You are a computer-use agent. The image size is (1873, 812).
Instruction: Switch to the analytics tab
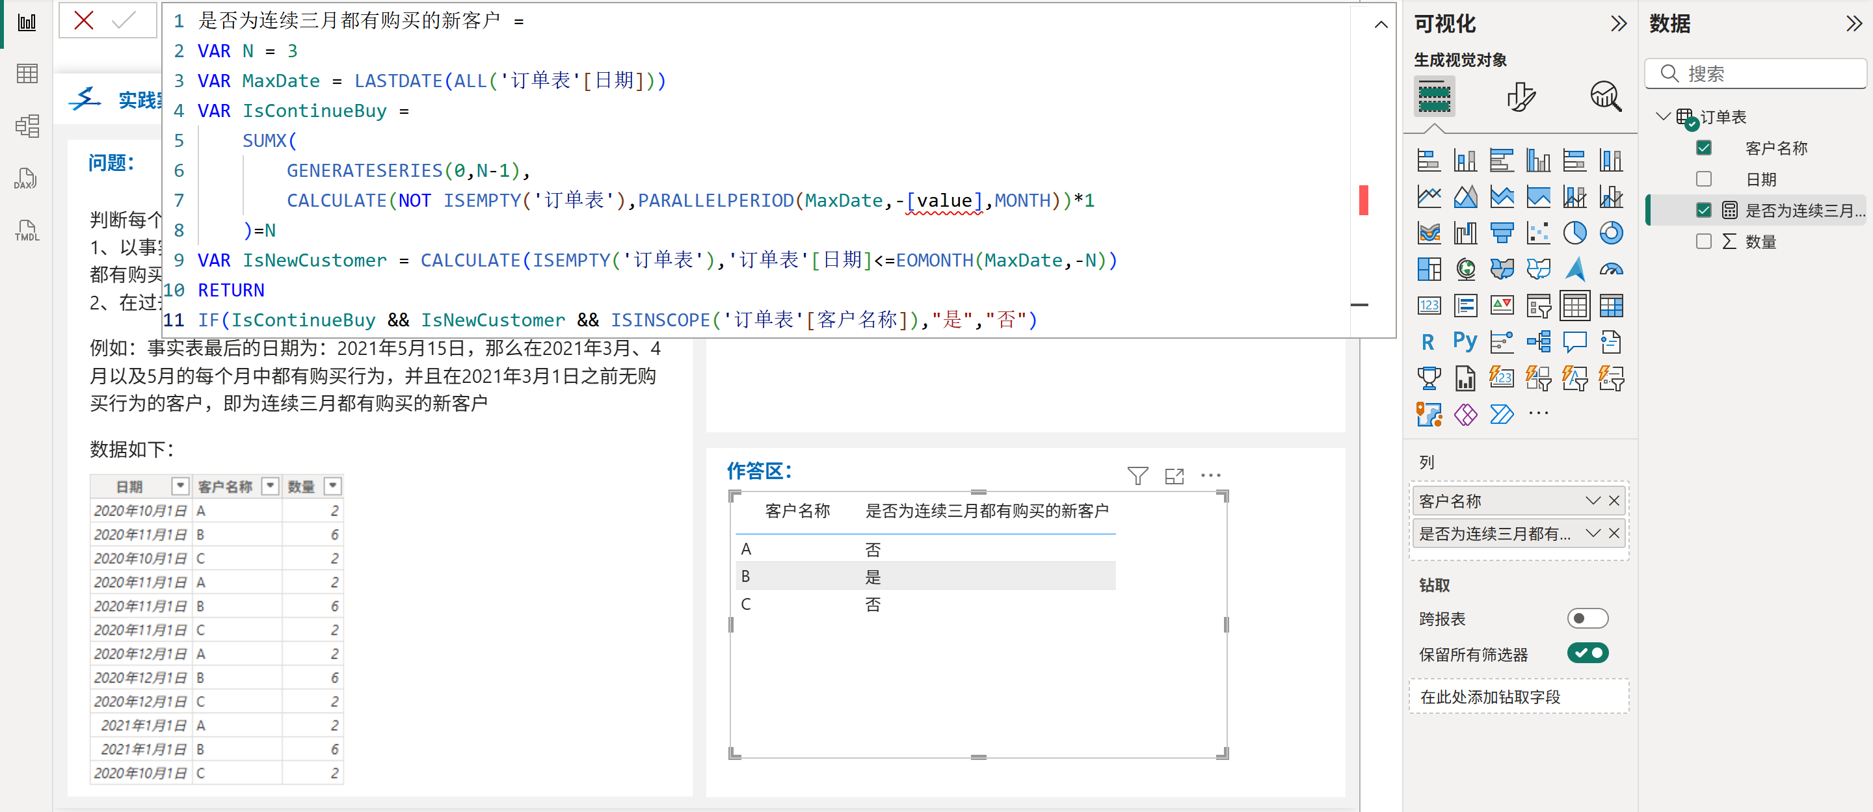(x=1606, y=96)
